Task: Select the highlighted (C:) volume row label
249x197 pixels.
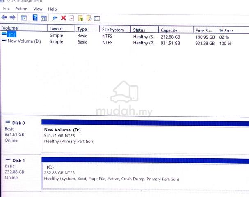Action: tap(11, 34)
